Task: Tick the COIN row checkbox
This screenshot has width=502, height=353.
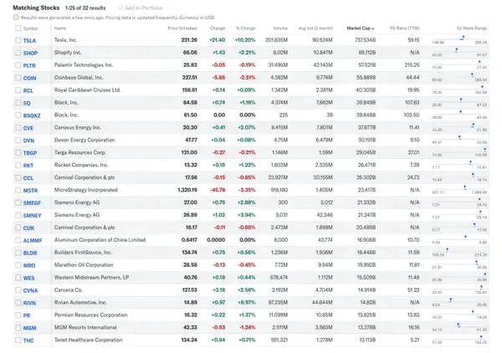Action: (18, 78)
